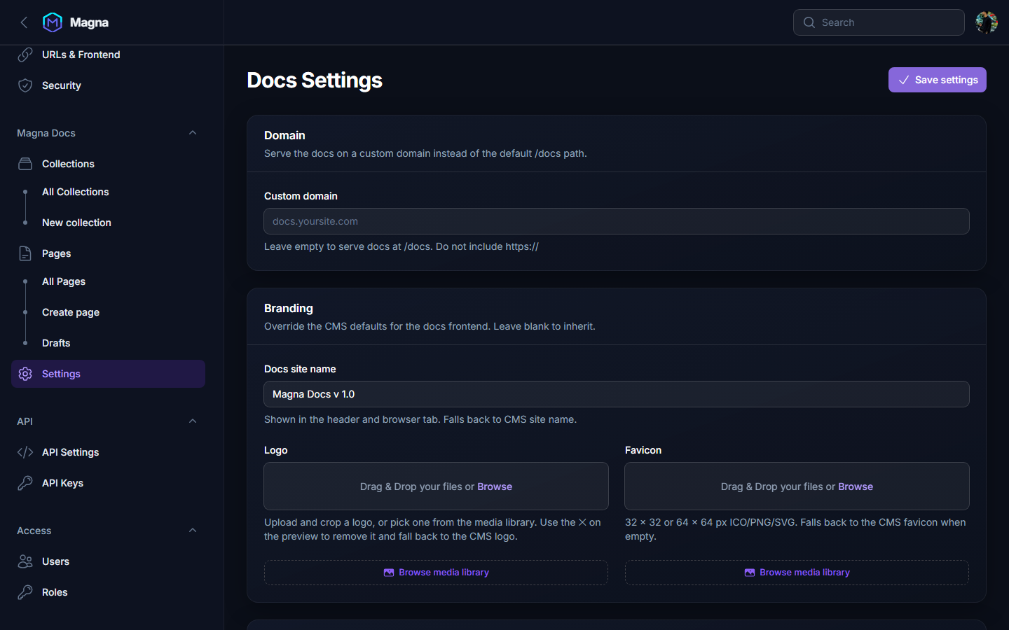Click the Logo field label

tap(276, 450)
